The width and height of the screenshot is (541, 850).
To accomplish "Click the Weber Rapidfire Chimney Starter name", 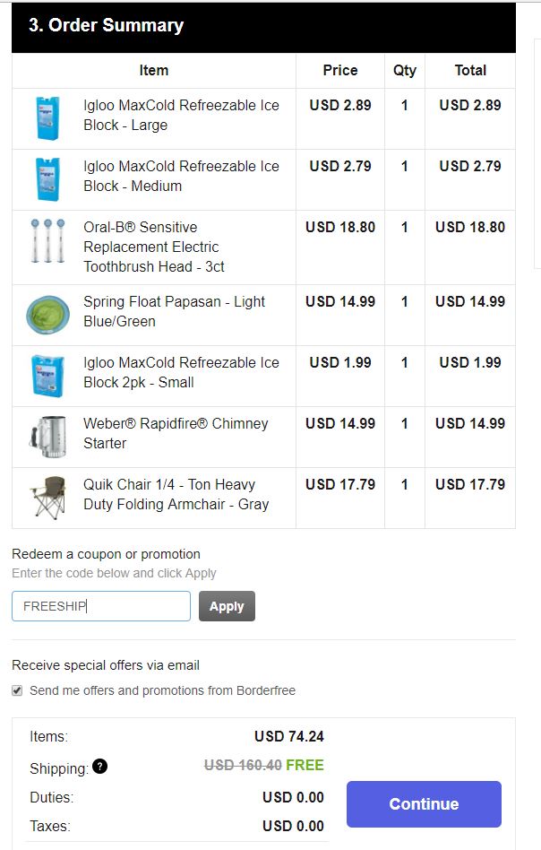I will [176, 433].
